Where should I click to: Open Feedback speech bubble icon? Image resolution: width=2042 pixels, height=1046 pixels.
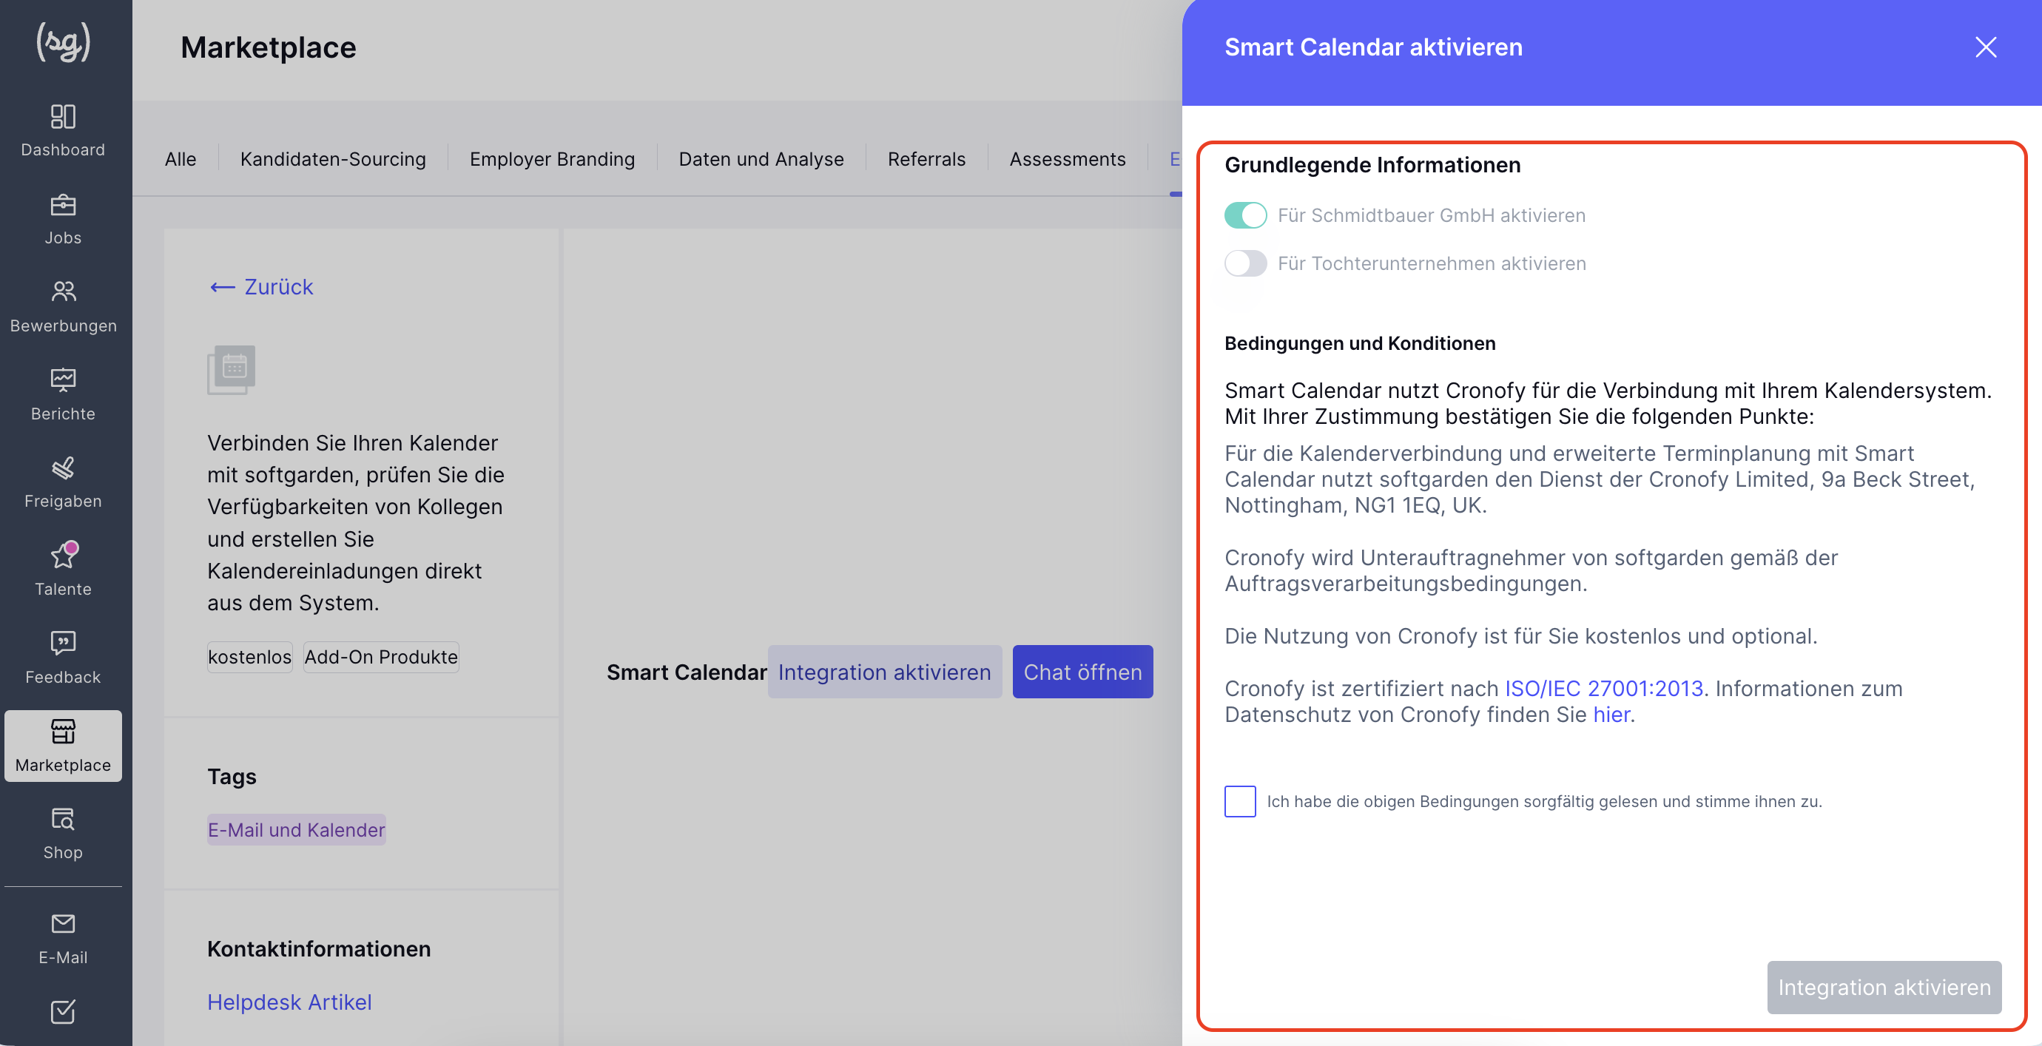[63, 644]
